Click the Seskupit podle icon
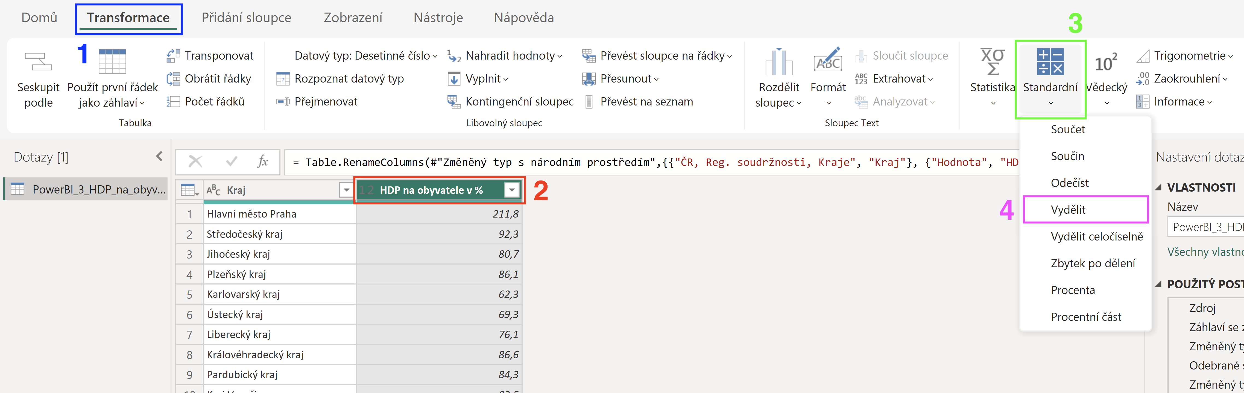Screen dimensions: 1244x393 [38, 62]
